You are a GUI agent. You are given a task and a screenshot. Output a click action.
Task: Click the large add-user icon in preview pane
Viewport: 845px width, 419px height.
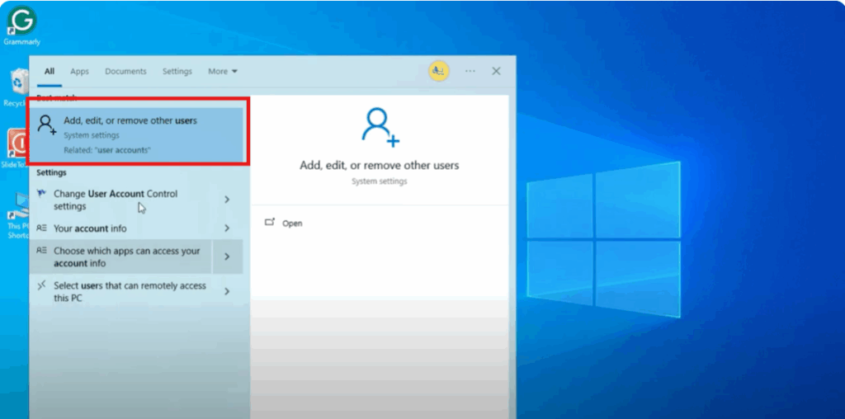point(380,127)
